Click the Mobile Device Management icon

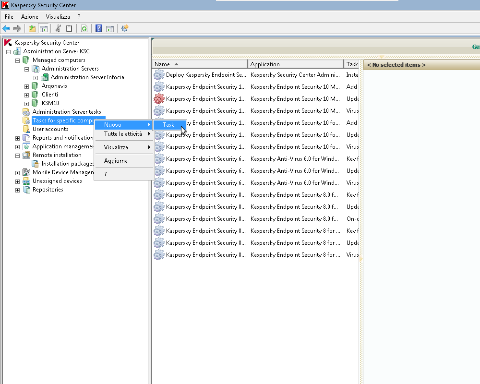point(26,172)
